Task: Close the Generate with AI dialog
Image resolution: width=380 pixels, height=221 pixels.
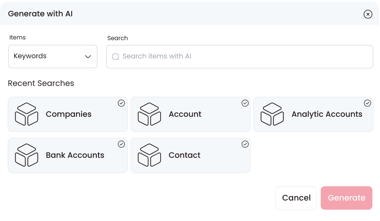Action: 367,14
